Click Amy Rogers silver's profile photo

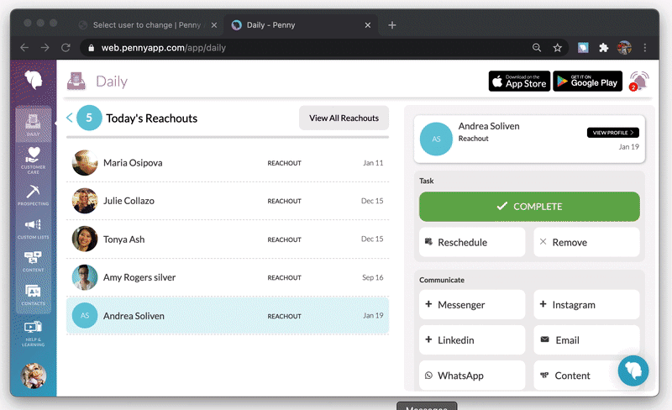coord(85,277)
